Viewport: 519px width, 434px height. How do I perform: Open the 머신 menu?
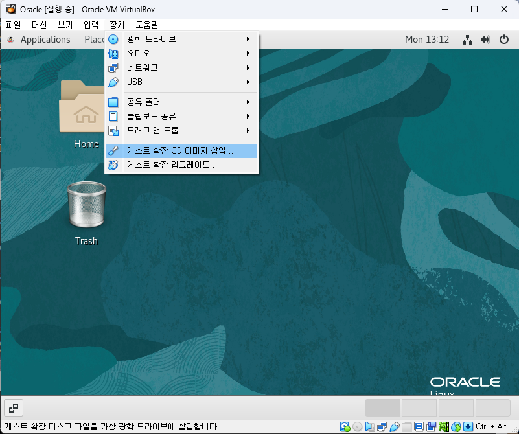click(x=39, y=25)
